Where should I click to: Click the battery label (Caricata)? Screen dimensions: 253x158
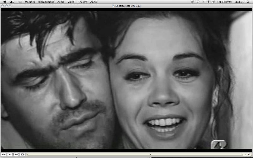coord(227,2)
